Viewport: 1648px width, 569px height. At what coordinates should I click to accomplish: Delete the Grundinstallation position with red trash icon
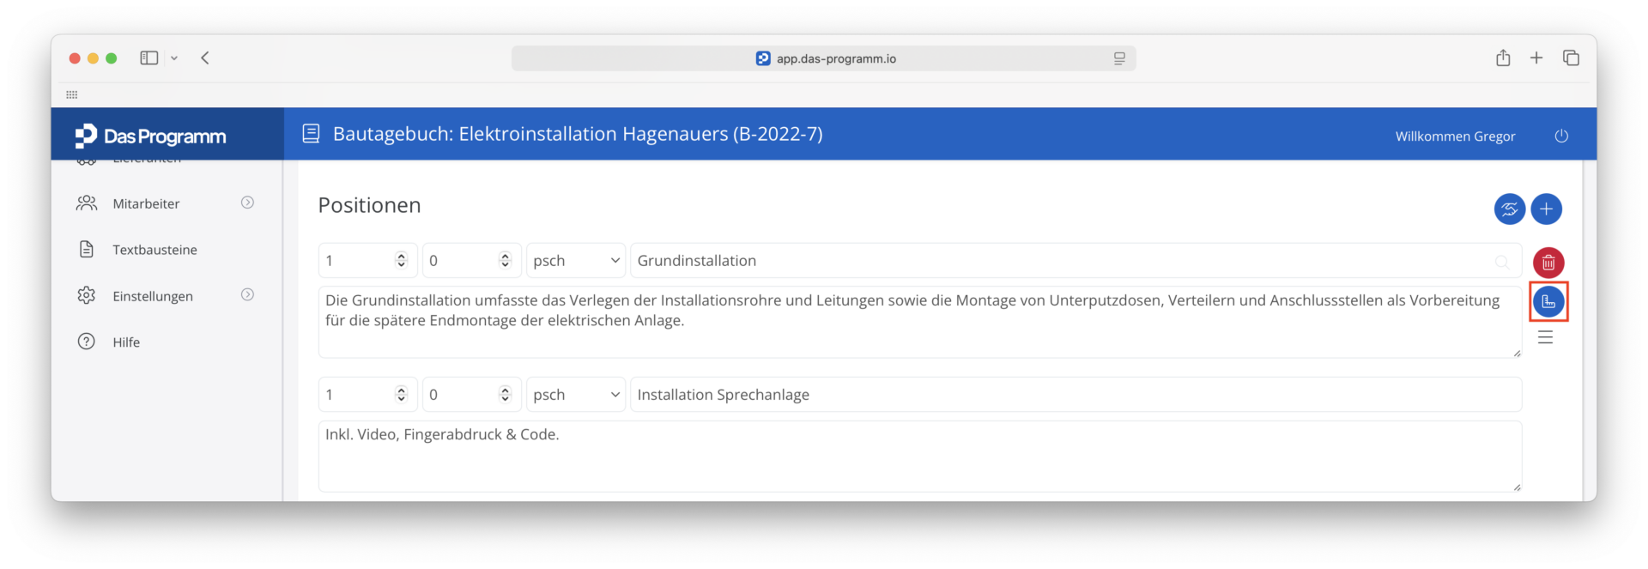tap(1548, 263)
